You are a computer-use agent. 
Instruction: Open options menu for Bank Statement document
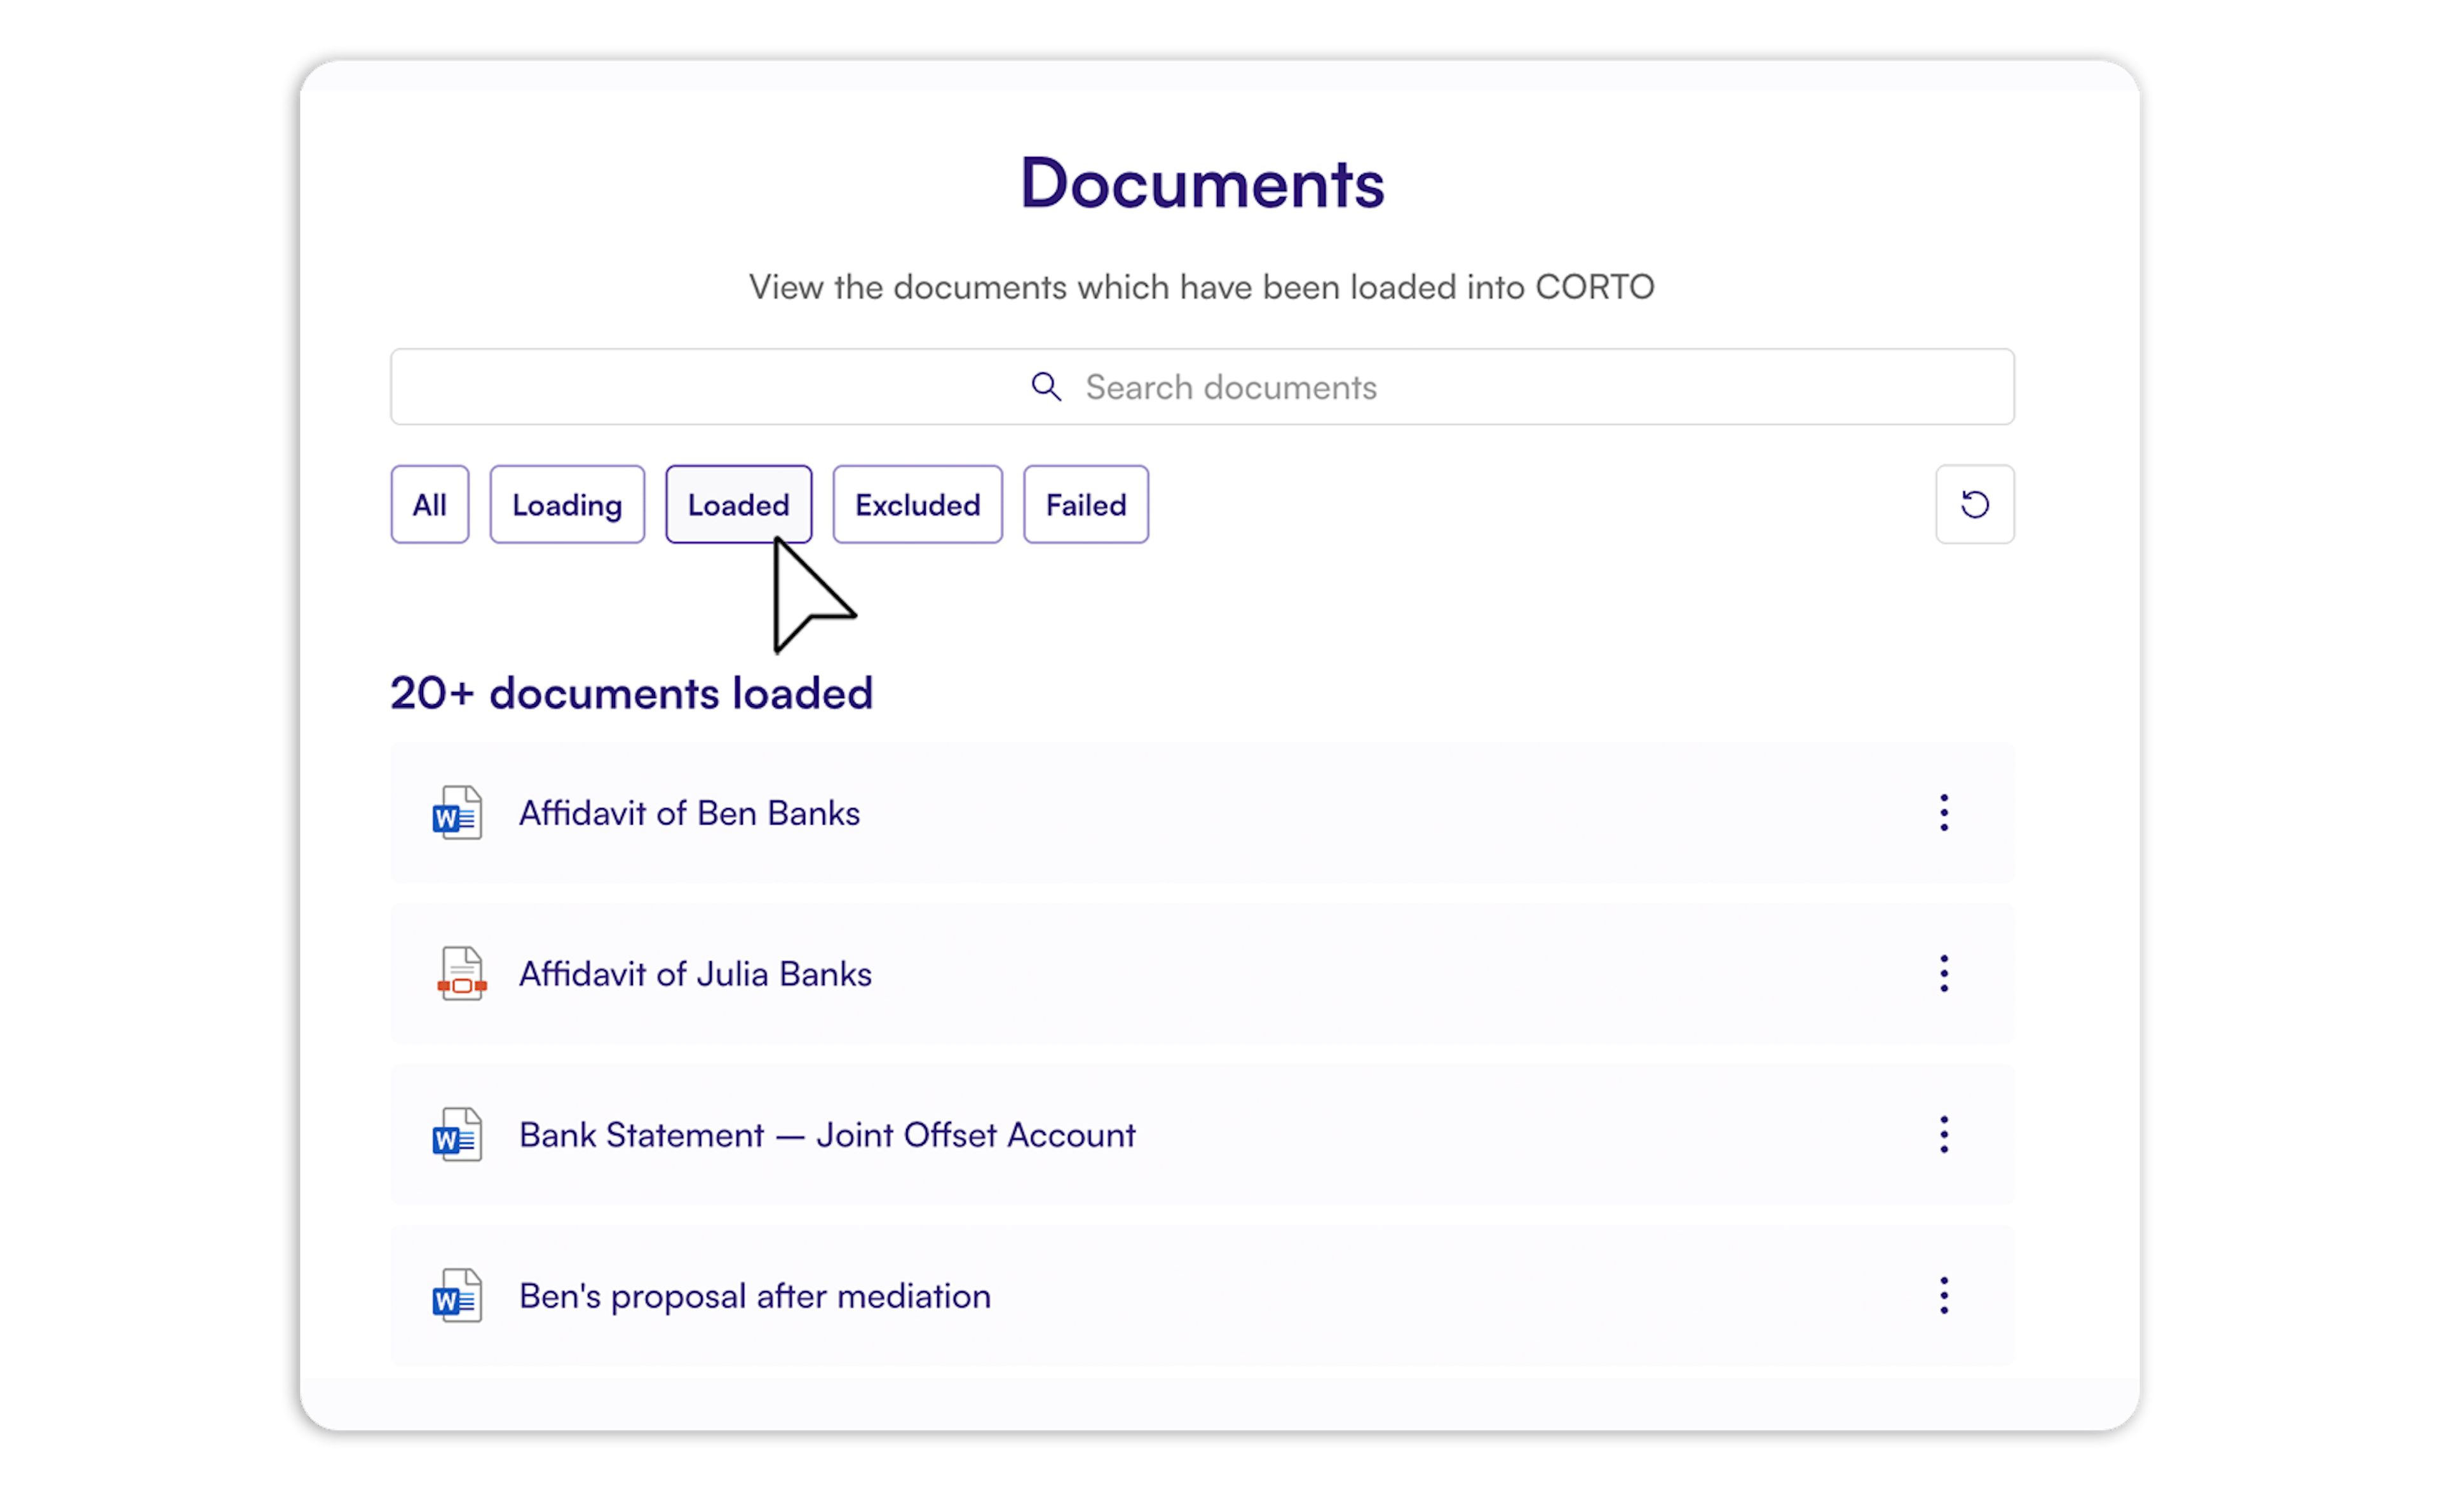click(1943, 1135)
